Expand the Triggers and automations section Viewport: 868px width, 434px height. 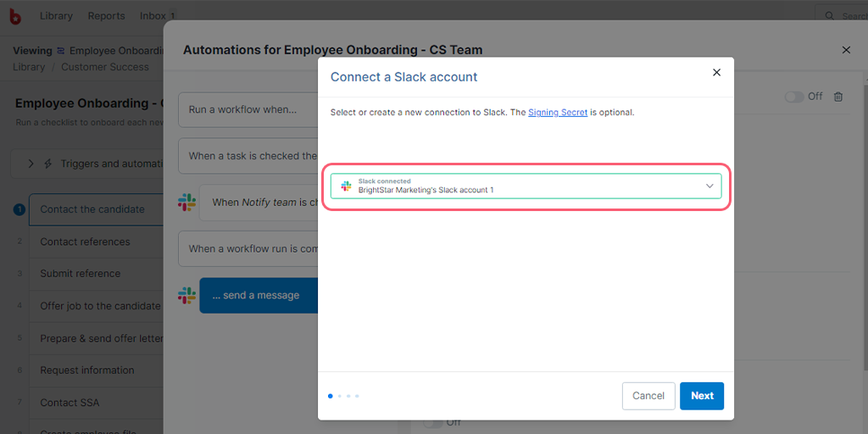pos(31,164)
